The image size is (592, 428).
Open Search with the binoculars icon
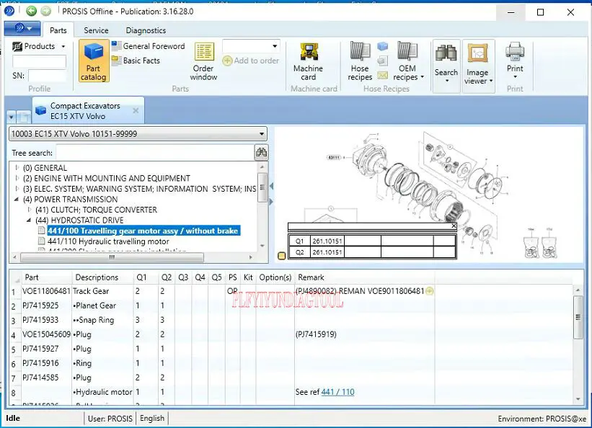tap(446, 61)
